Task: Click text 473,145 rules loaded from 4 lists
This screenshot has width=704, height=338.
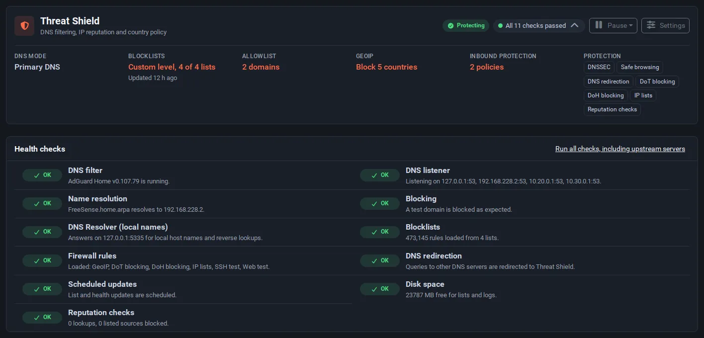Action: pos(452,238)
